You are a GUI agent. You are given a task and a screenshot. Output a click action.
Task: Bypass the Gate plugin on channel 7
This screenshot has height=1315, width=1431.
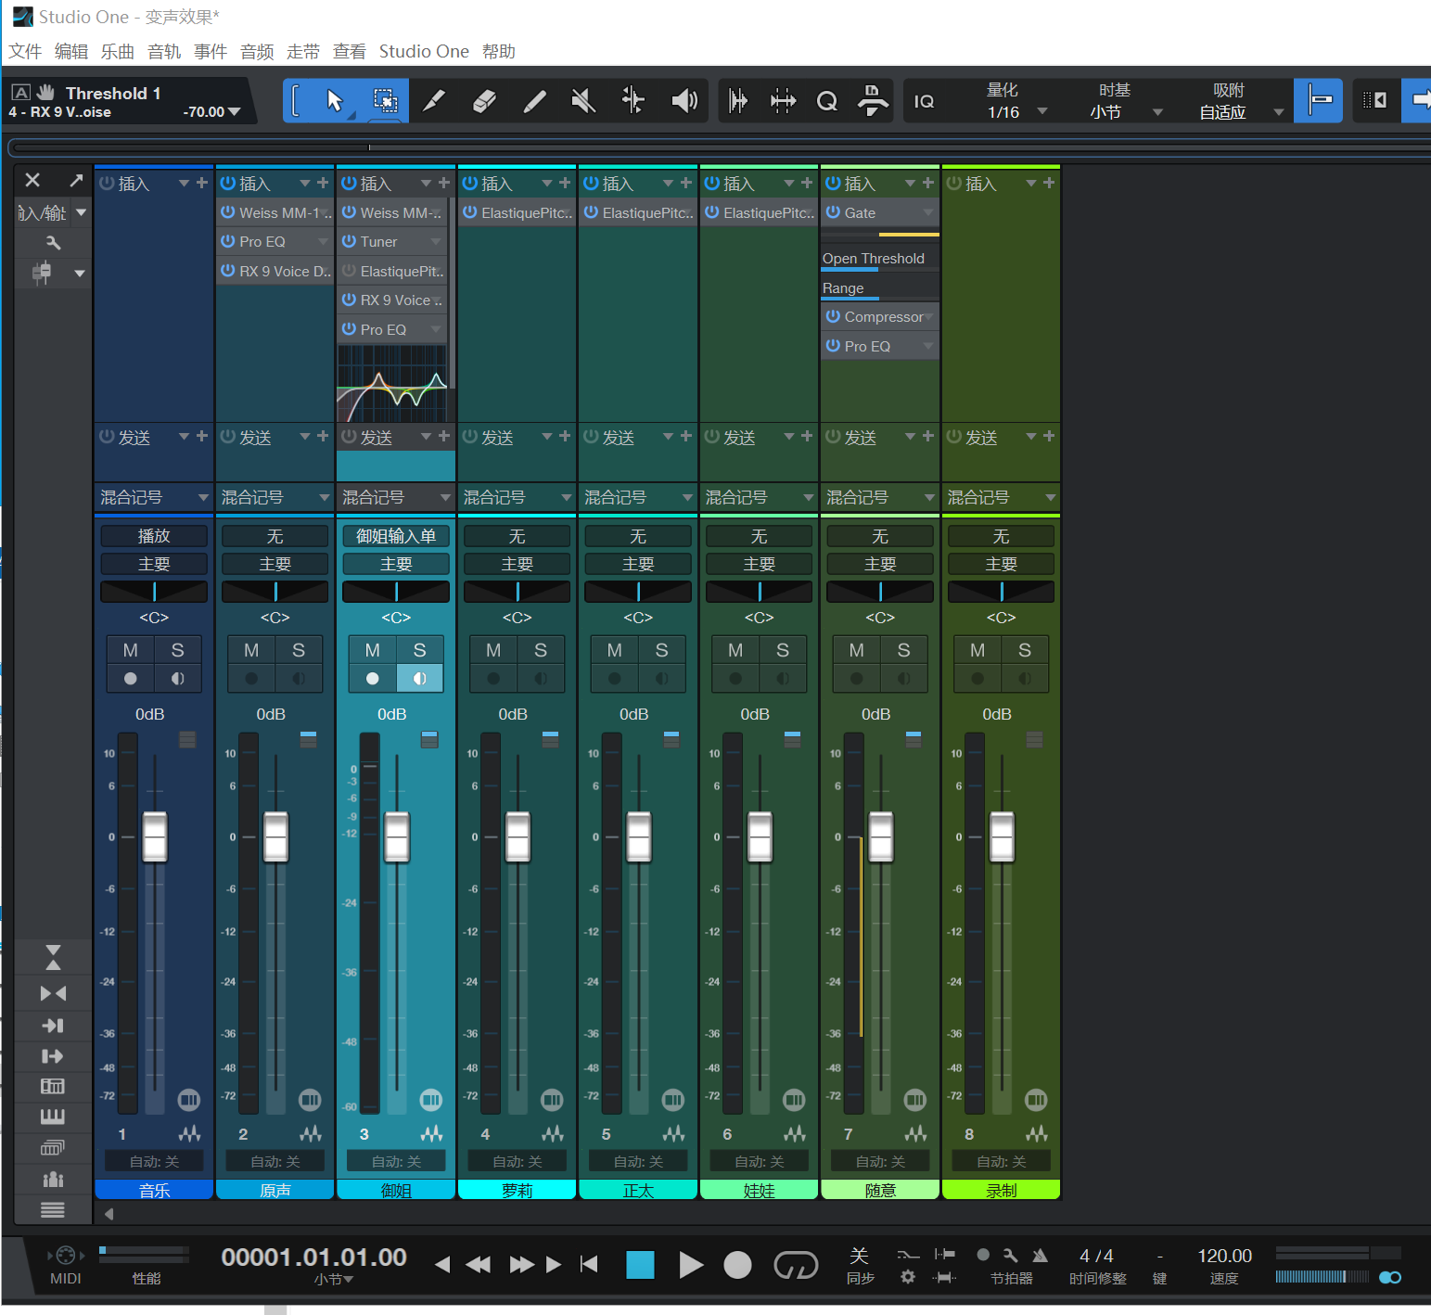tap(833, 212)
